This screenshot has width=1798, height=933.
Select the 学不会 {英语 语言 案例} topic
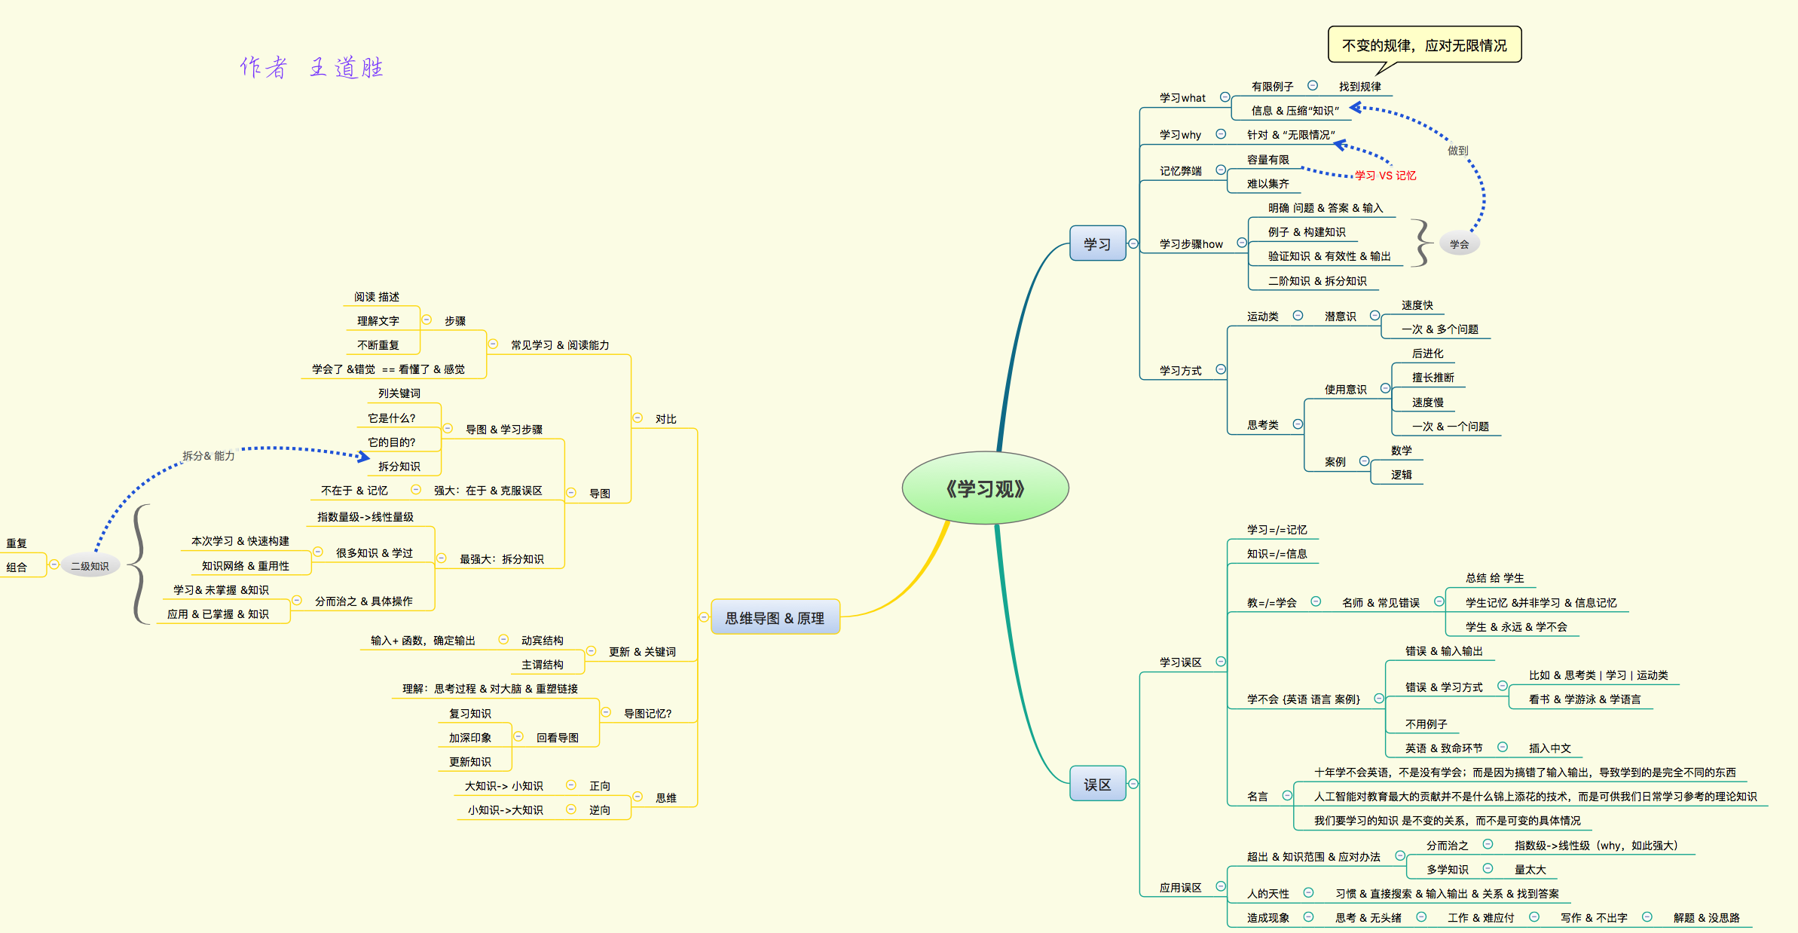1303,699
